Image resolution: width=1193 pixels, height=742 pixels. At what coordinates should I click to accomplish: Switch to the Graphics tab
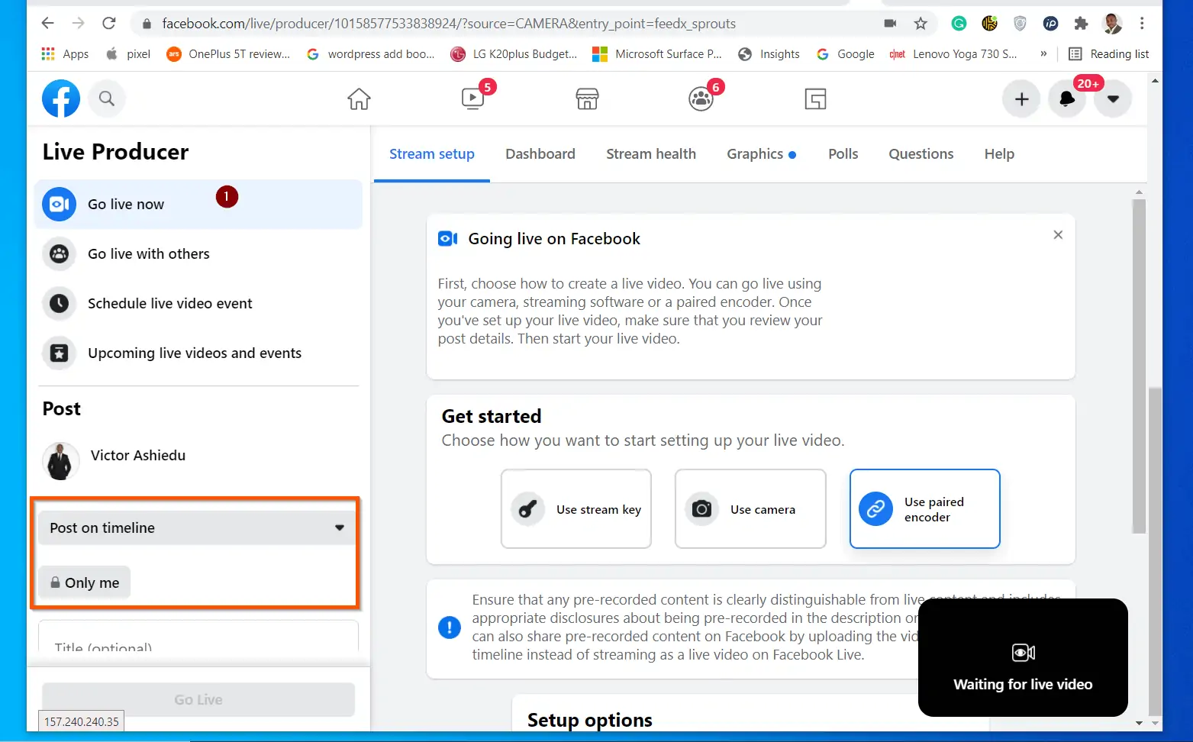[x=761, y=154]
